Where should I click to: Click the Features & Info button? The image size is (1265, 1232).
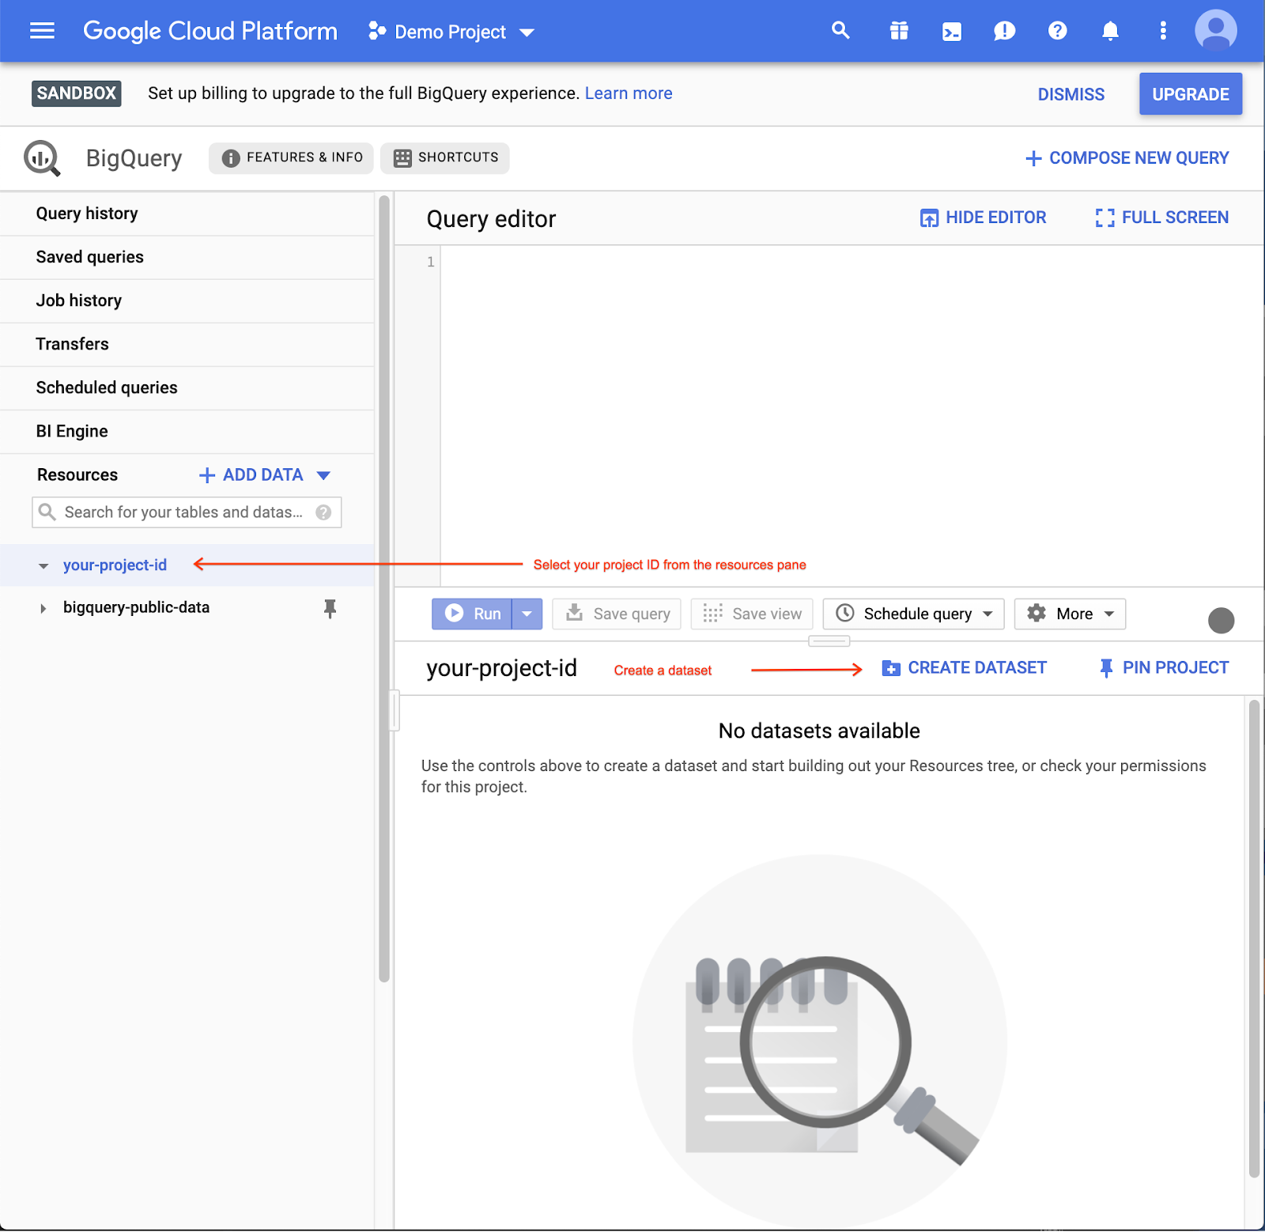point(290,157)
